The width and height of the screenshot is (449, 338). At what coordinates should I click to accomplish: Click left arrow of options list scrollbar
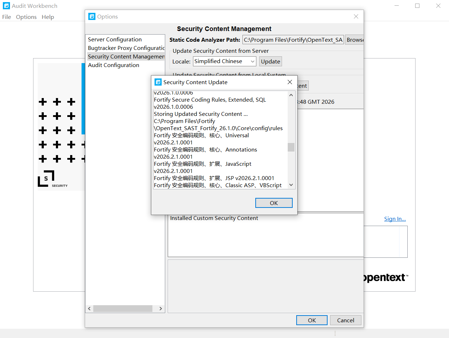click(89, 308)
